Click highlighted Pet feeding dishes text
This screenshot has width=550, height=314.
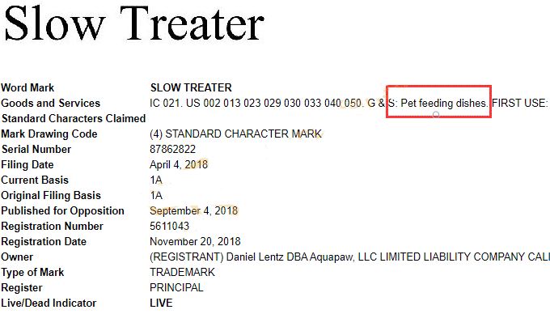click(x=444, y=103)
